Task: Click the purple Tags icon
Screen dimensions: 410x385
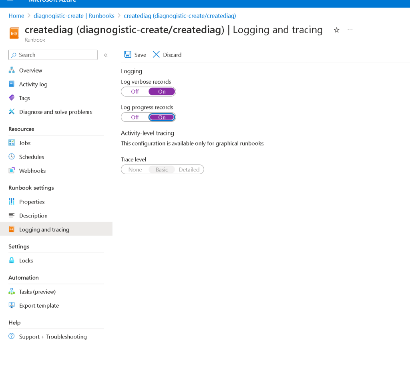Action: point(12,98)
